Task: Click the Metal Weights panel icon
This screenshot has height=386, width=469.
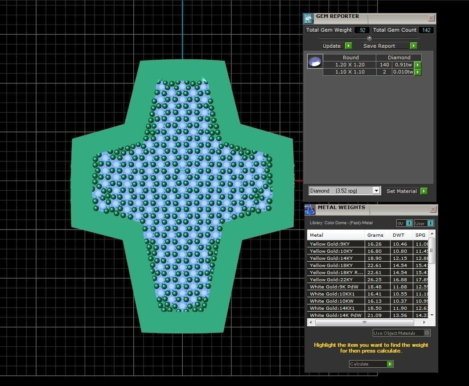Action: click(310, 209)
